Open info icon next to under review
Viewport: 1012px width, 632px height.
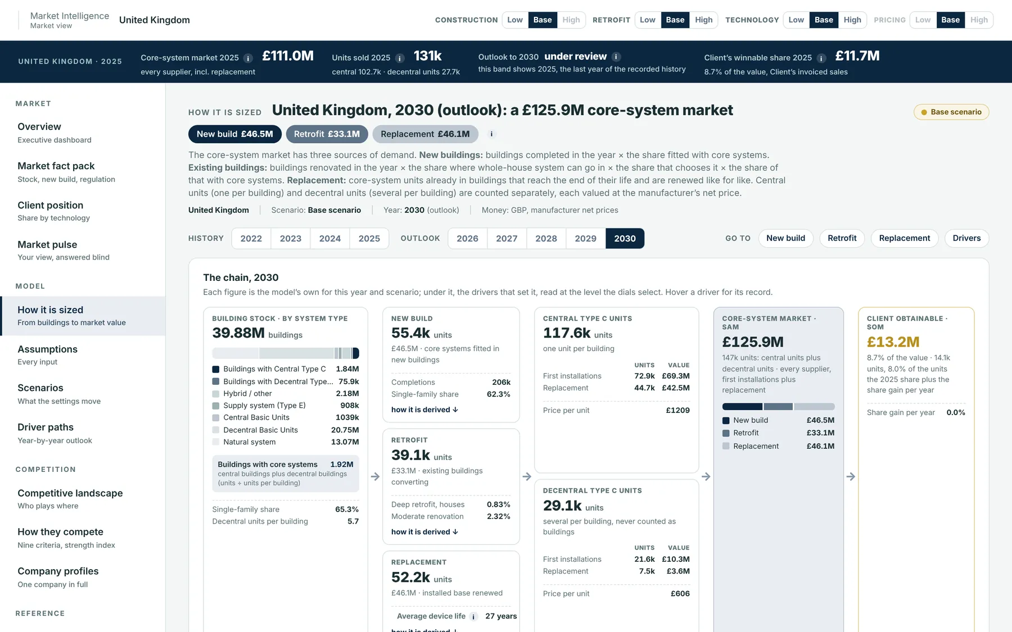[x=616, y=57]
